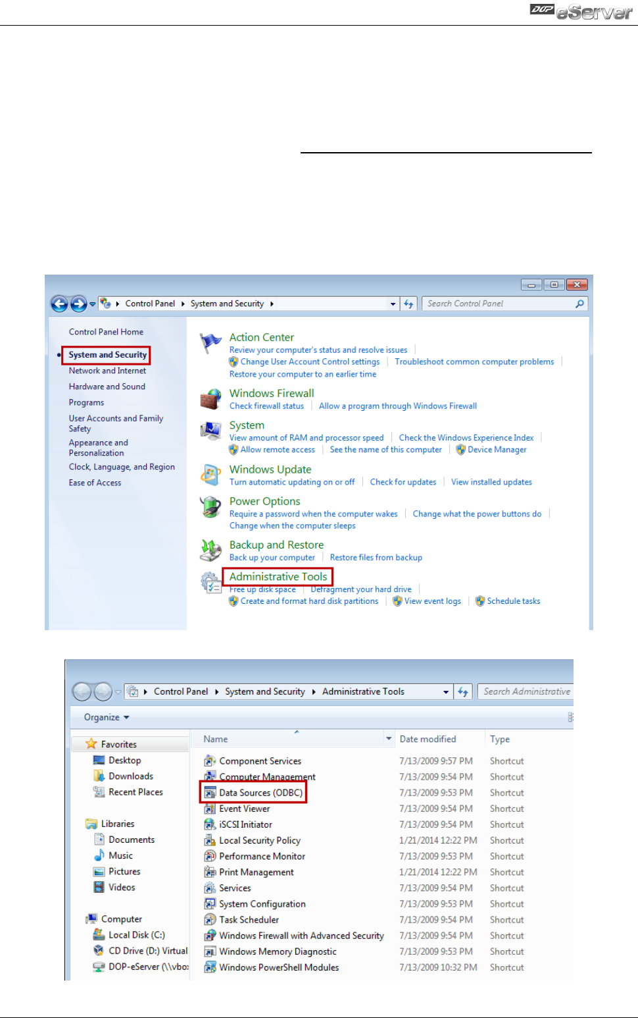Open address bar dropdown in Administrative Tools window
This screenshot has height=1018, width=638.
446,692
